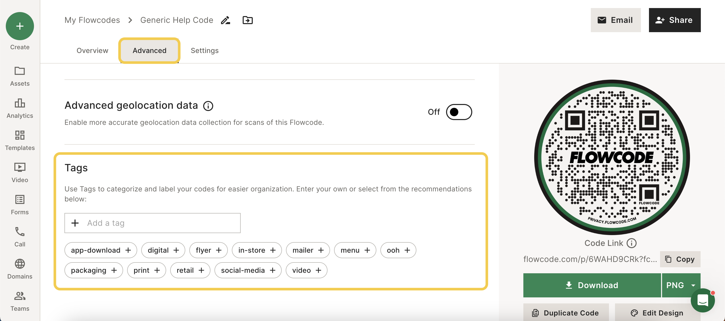Open the Video section in sidebar

click(20, 173)
